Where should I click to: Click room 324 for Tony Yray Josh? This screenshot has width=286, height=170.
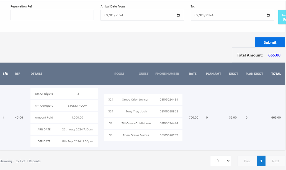pos(111,112)
